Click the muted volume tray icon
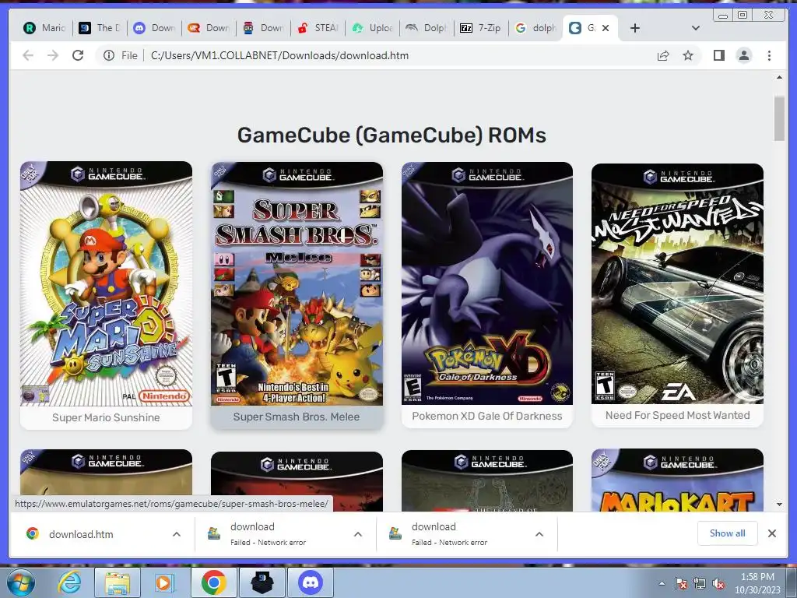This screenshot has width=797, height=598. click(x=718, y=583)
